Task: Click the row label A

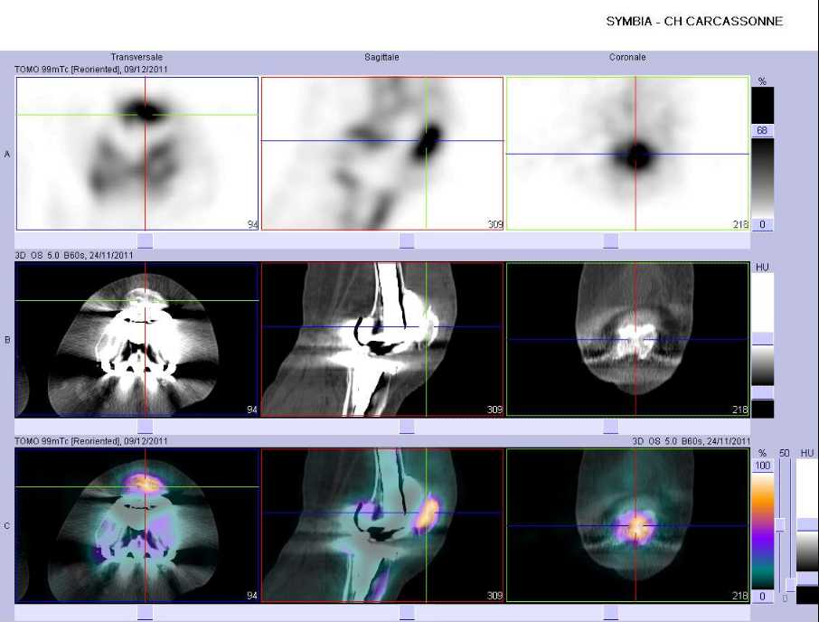Action: point(7,154)
